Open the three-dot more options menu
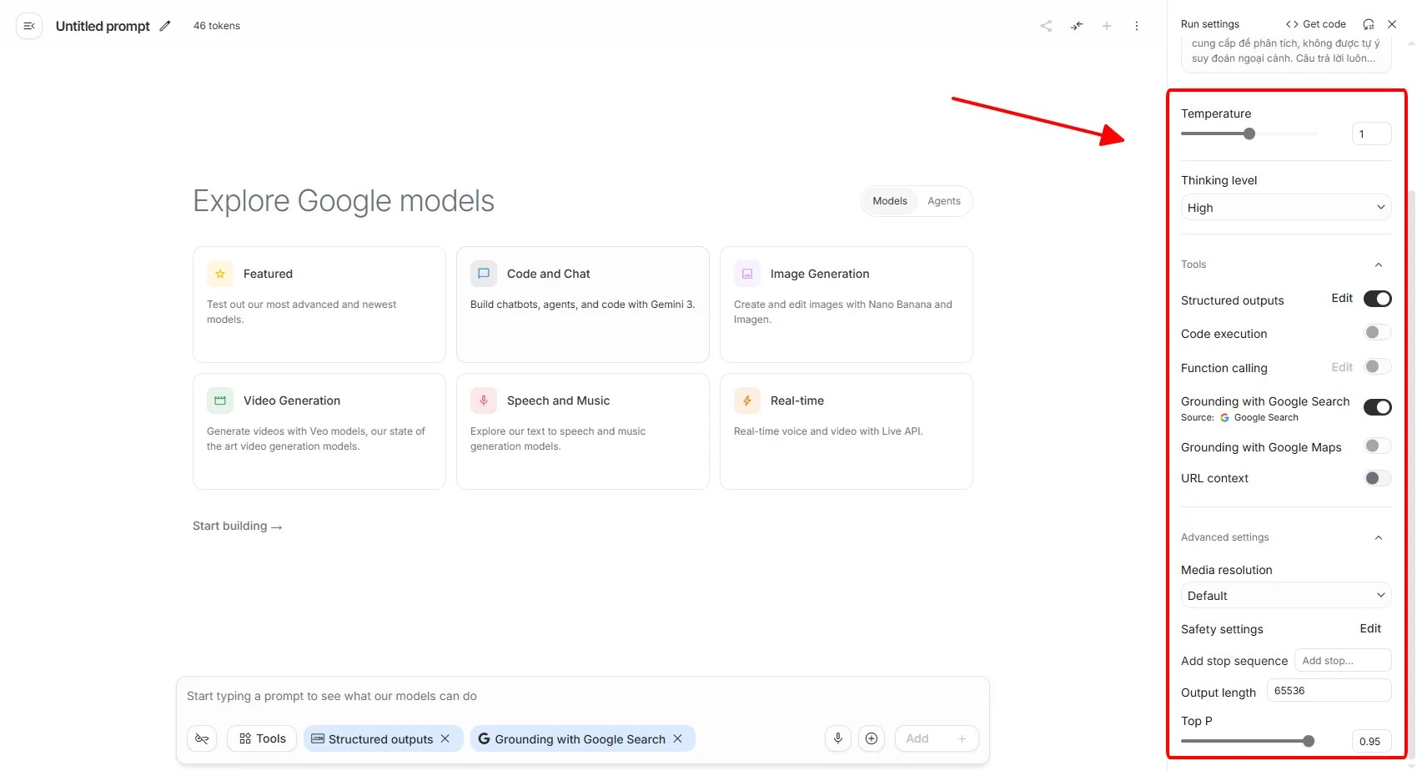The image size is (1417, 771). point(1137,26)
